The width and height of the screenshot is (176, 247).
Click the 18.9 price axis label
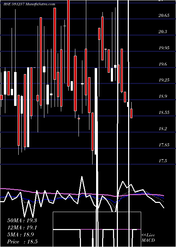pos(163,96)
